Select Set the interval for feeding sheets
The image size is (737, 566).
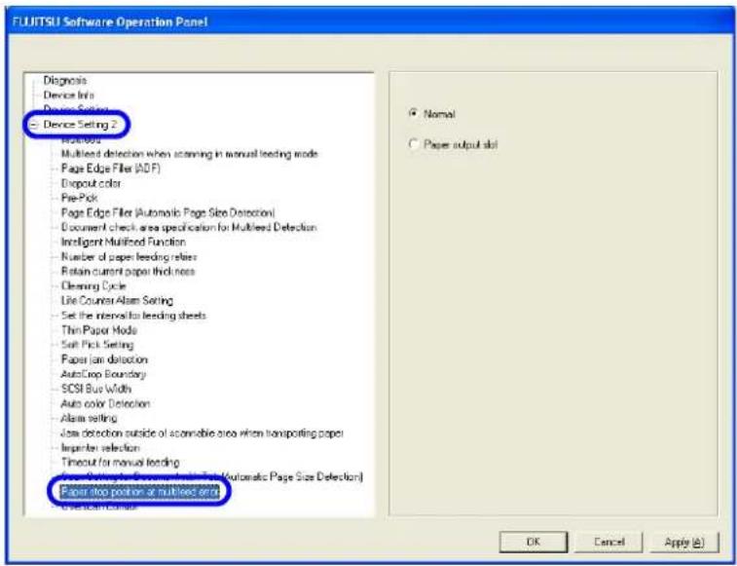point(134,316)
